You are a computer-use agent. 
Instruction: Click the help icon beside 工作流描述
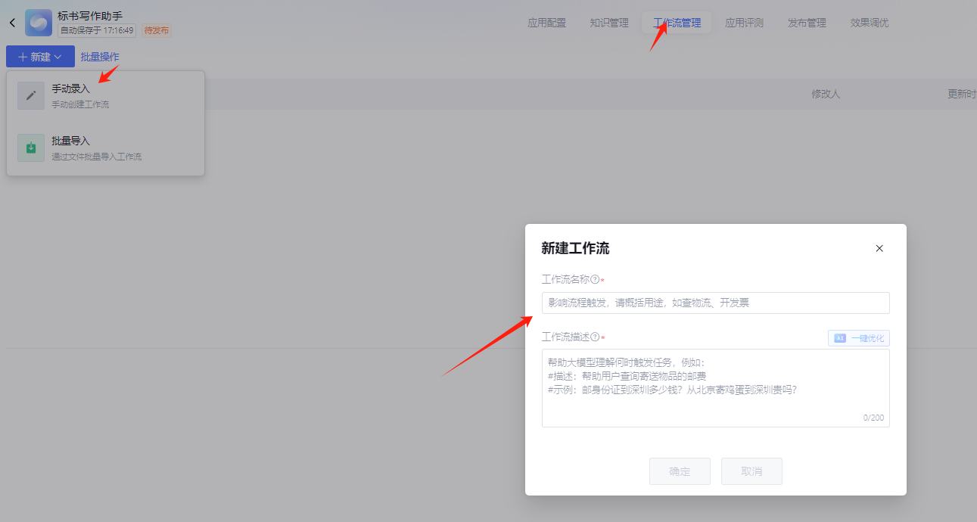tap(595, 337)
